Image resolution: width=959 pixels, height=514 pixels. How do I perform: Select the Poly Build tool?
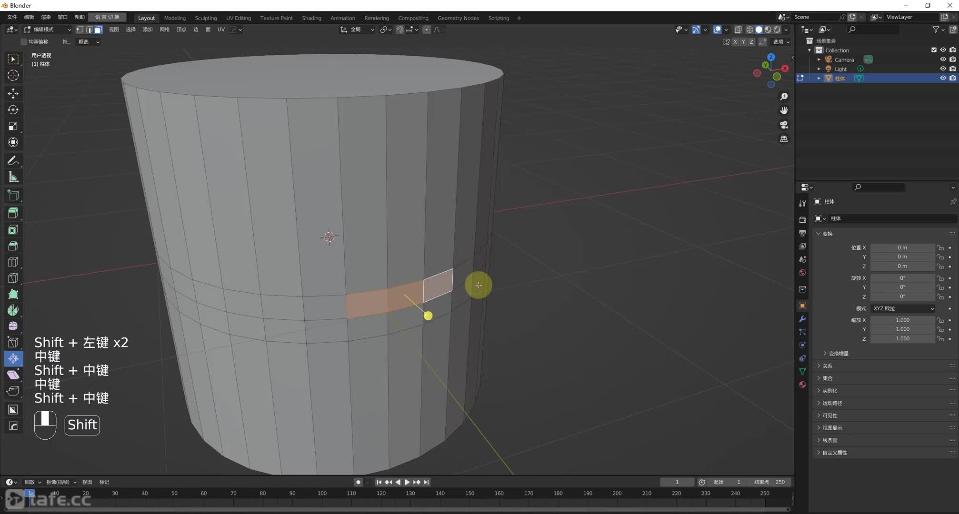coord(13,294)
